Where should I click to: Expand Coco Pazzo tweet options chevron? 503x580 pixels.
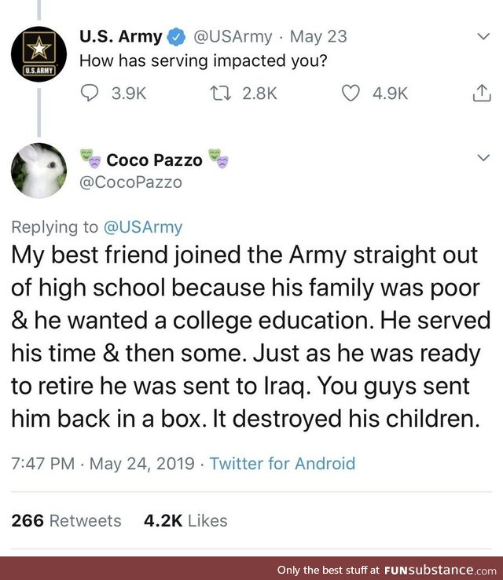[483, 157]
